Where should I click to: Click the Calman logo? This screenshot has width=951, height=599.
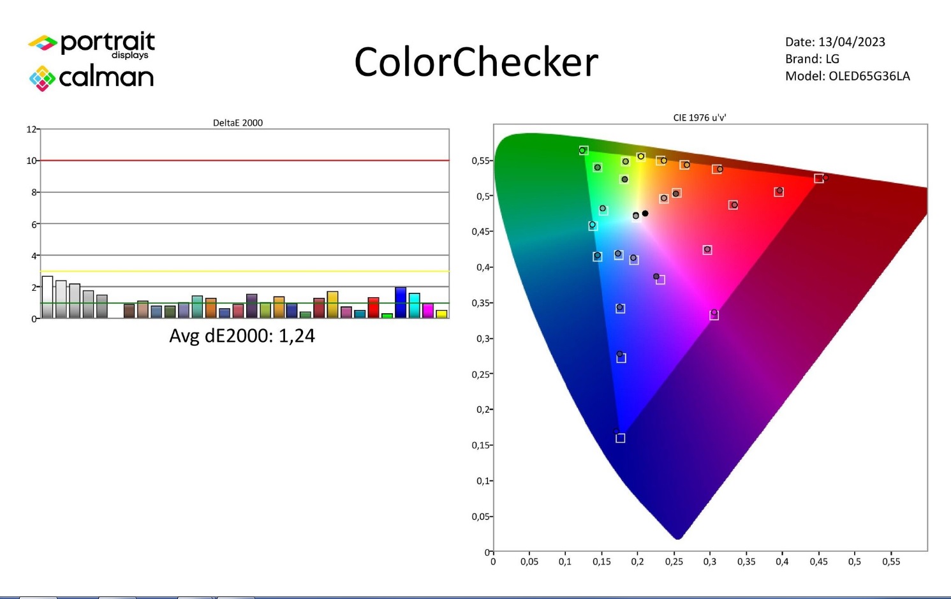click(x=91, y=78)
